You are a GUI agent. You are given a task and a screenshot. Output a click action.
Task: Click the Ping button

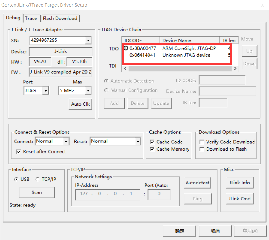(x=198, y=199)
